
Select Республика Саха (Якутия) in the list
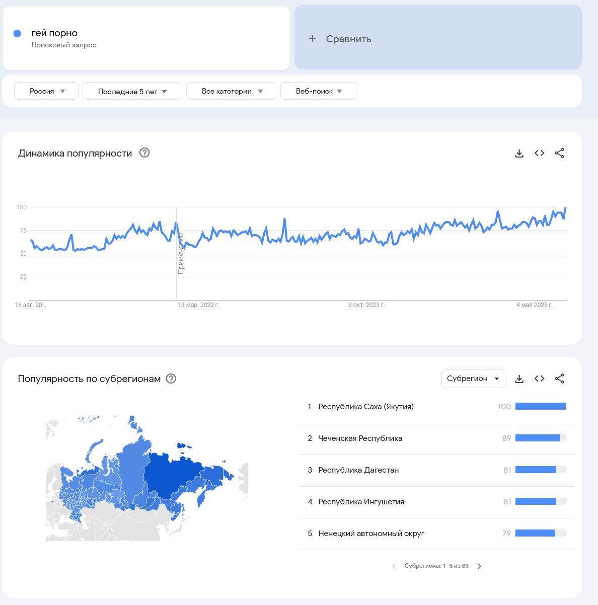pos(366,407)
